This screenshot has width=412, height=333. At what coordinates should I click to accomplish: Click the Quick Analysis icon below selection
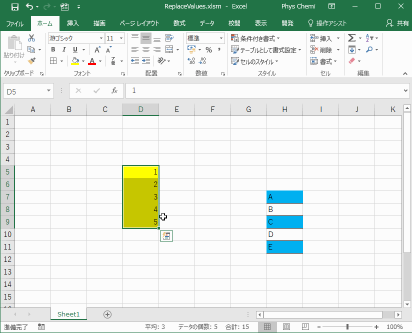(166, 236)
